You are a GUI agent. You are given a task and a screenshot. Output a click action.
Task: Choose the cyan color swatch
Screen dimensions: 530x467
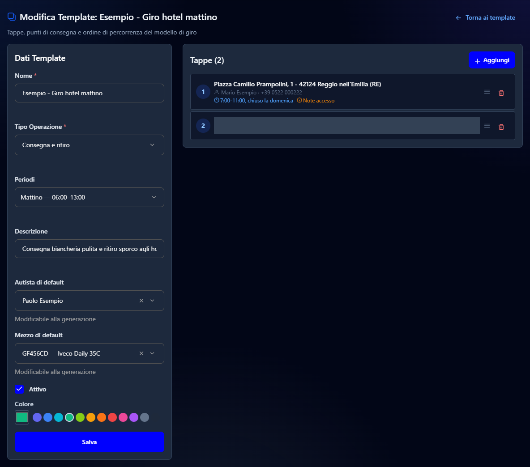click(x=59, y=417)
